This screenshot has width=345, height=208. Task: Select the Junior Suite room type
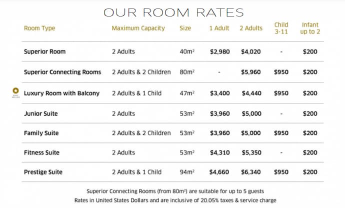click(x=41, y=114)
